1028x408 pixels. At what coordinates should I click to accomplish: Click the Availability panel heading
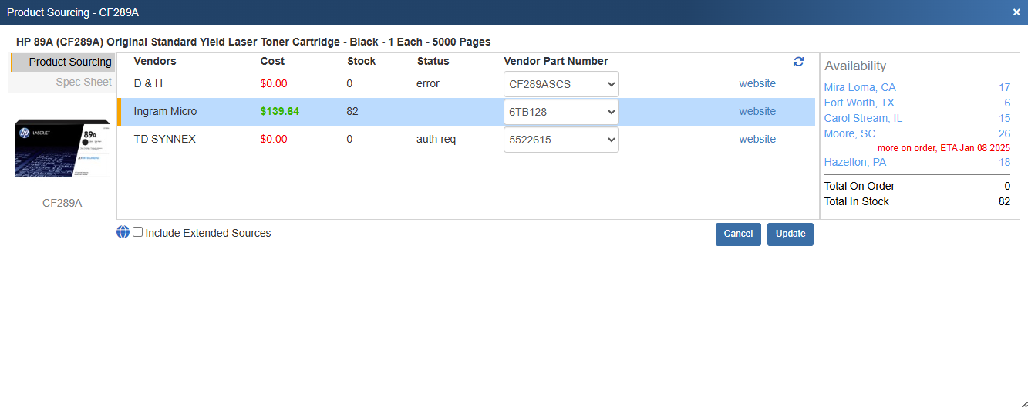855,66
